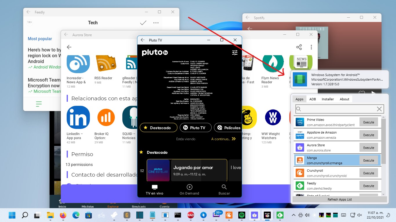396x222 pixels.
Task: Open Flym News Reader app icon
Action: pos(273,64)
